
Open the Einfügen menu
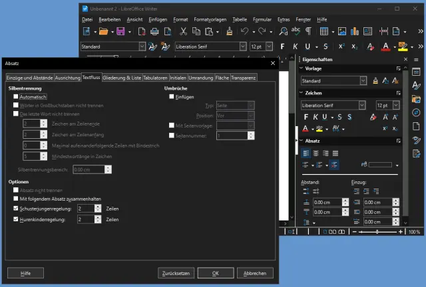click(158, 19)
